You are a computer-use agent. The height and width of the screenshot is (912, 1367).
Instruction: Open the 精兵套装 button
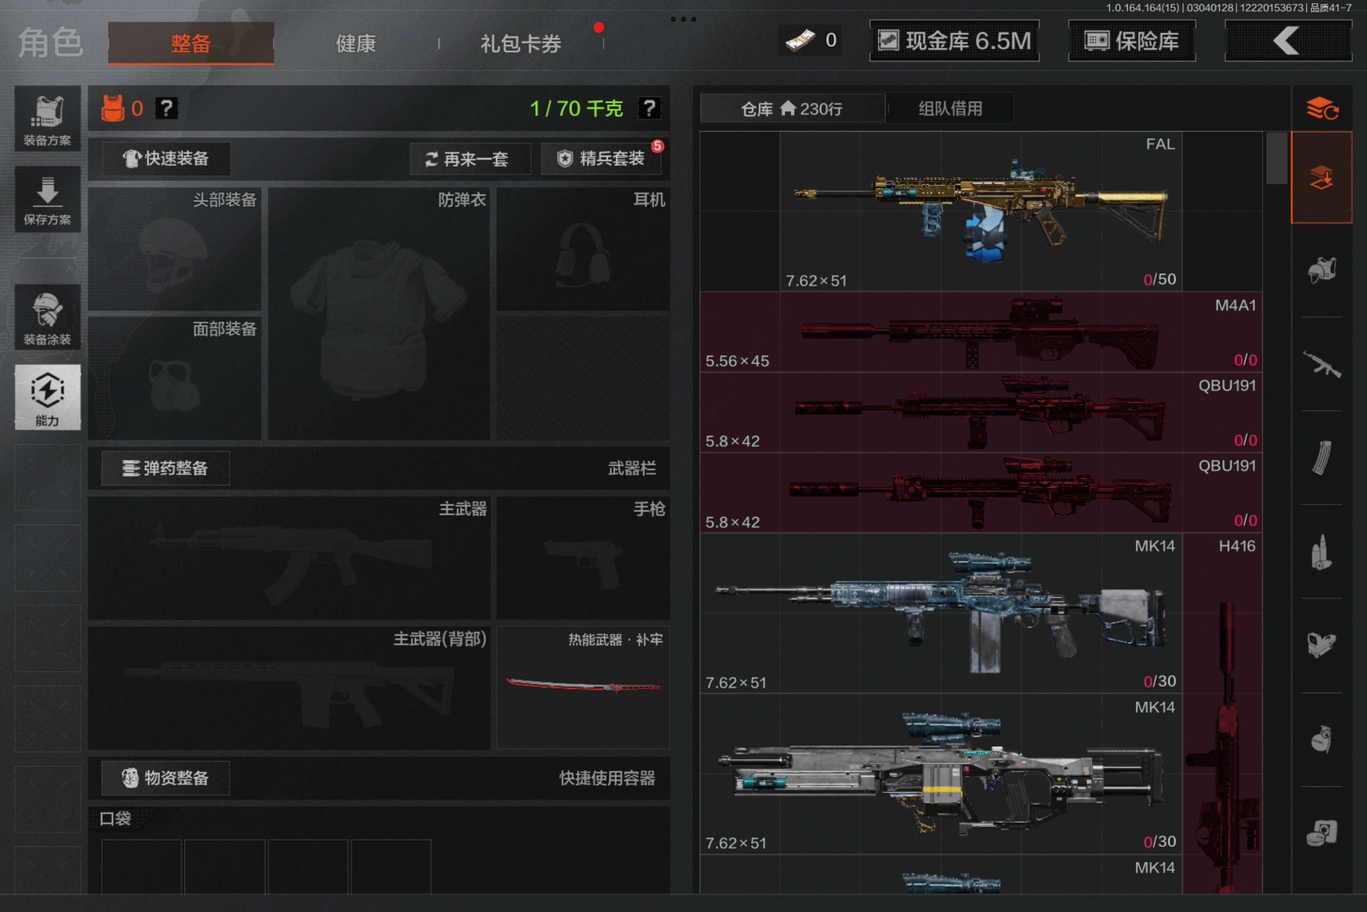(x=601, y=159)
